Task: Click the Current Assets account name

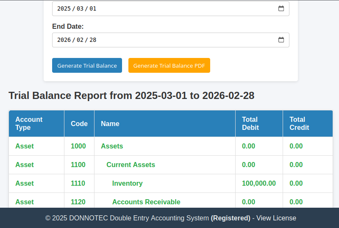Action: [x=131, y=165]
